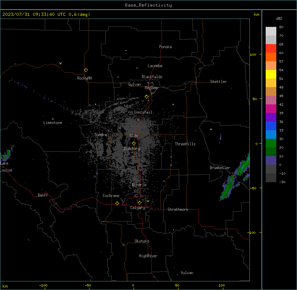297x290 pixels.
Task: Select the RedDeer label
Action: (152, 88)
